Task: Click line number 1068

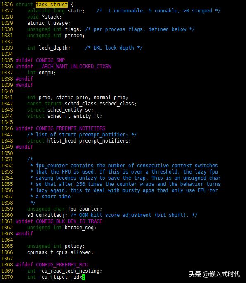Action: [7, 265]
